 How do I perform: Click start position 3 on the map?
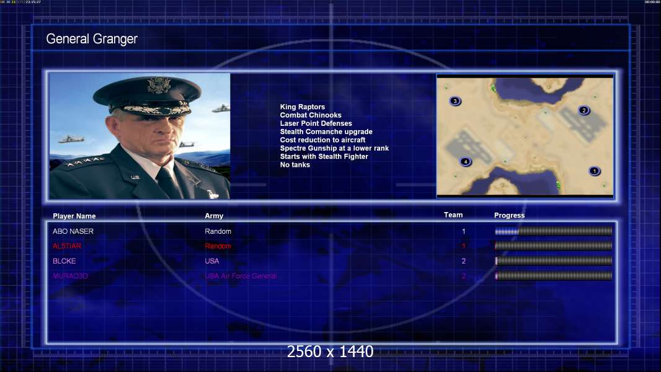[x=455, y=101]
